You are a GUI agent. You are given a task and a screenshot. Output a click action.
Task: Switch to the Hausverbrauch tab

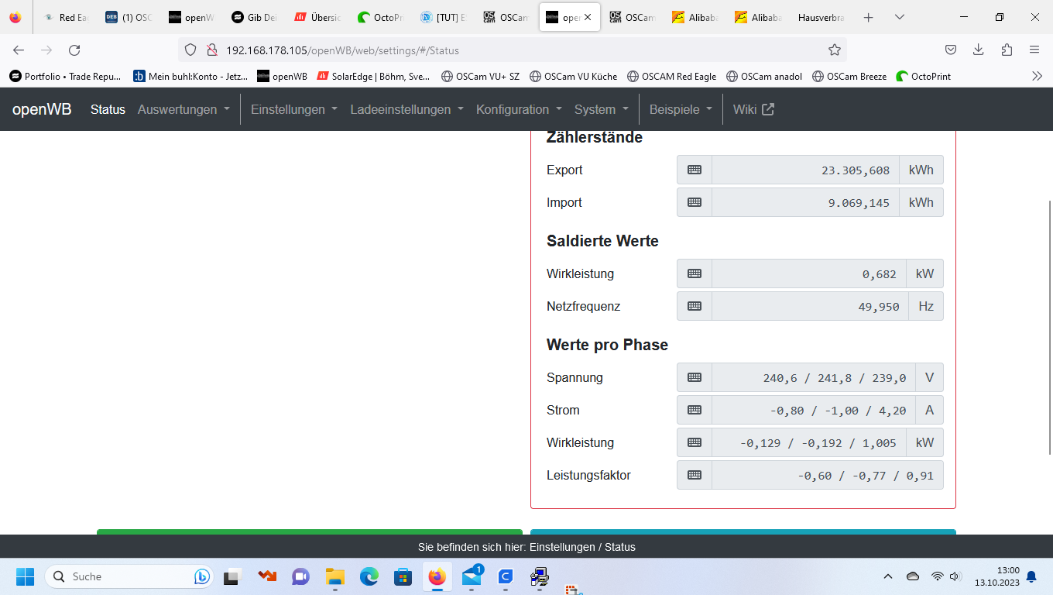click(x=821, y=17)
